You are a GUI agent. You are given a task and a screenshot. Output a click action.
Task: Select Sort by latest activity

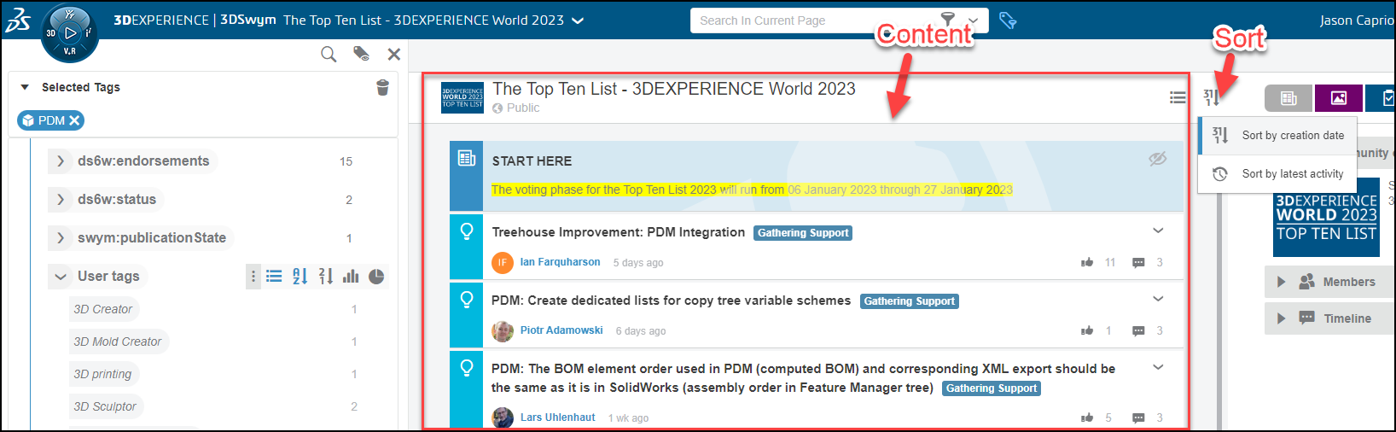tap(1292, 173)
